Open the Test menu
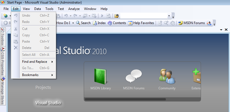Screen dimensions: 230x112 pyautogui.click(x=61, y=9)
